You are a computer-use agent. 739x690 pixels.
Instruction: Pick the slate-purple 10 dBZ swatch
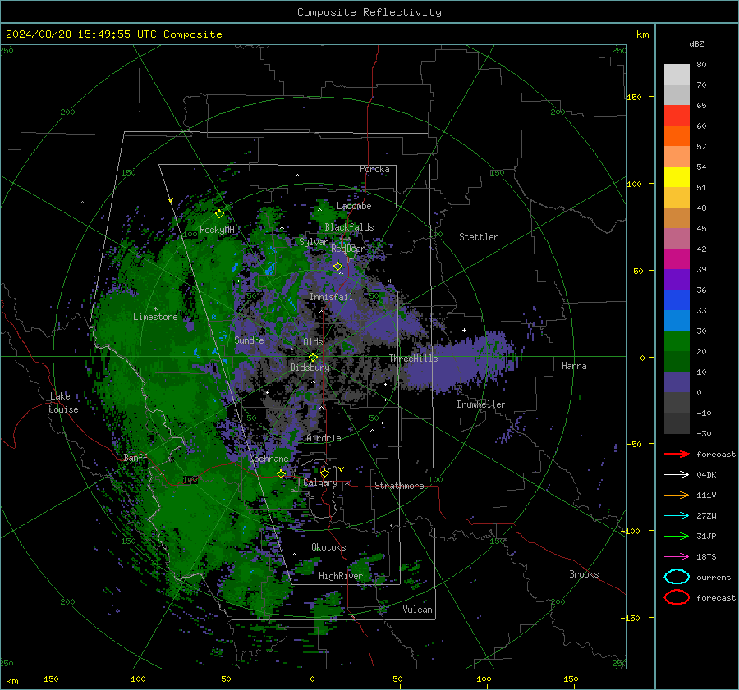677,382
